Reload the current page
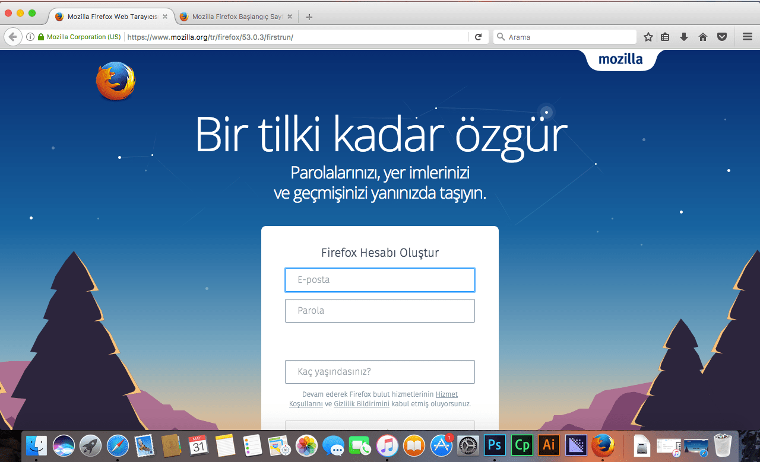This screenshot has width=760, height=462. [x=478, y=37]
